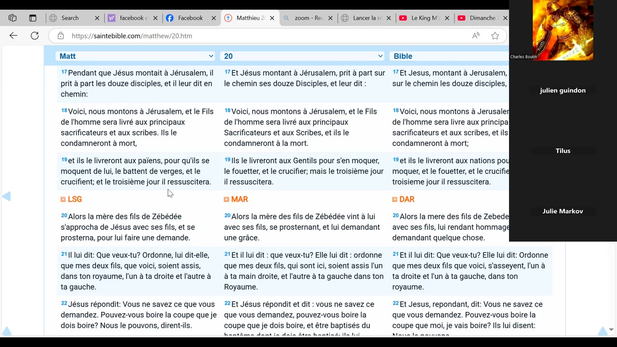The image size is (617, 347).
Task: Open verse 22 link in LSG column
Action: click(x=64, y=303)
